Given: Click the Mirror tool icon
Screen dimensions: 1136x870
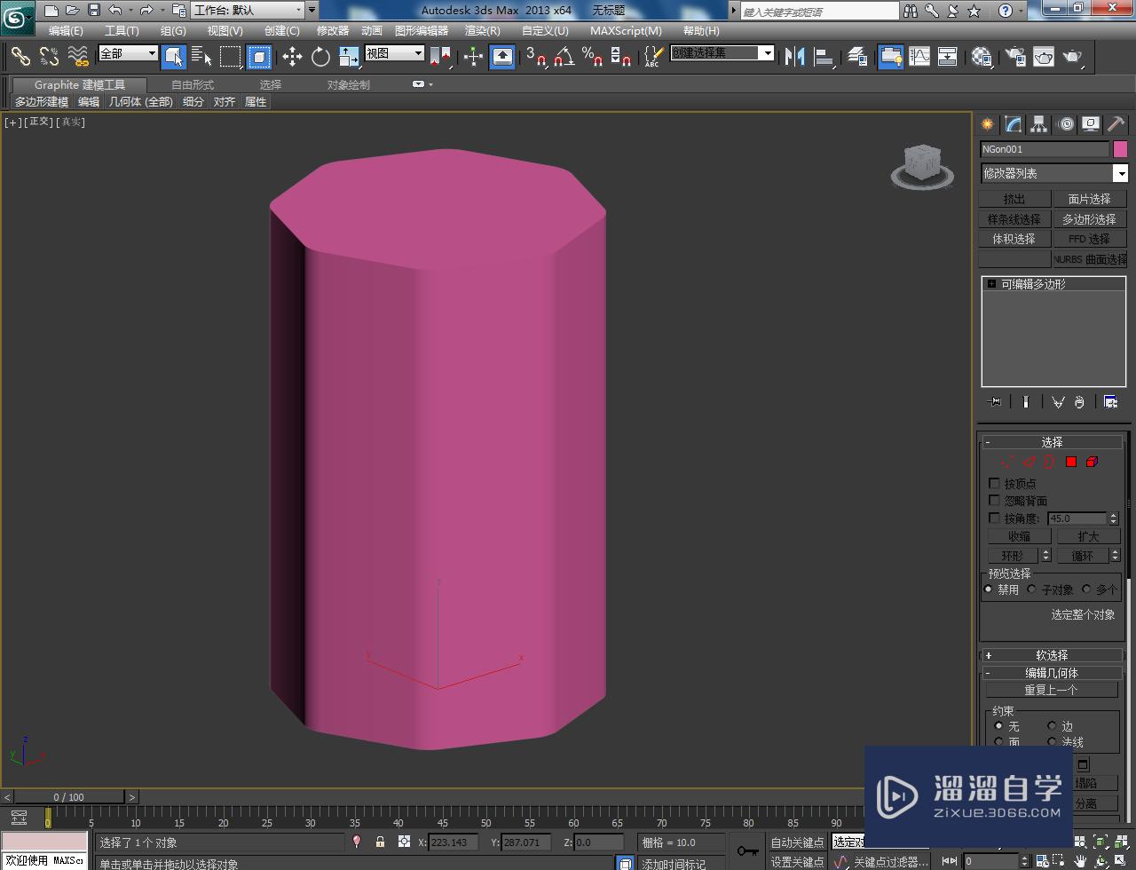Looking at the screenshot, I should coord(794,57).
